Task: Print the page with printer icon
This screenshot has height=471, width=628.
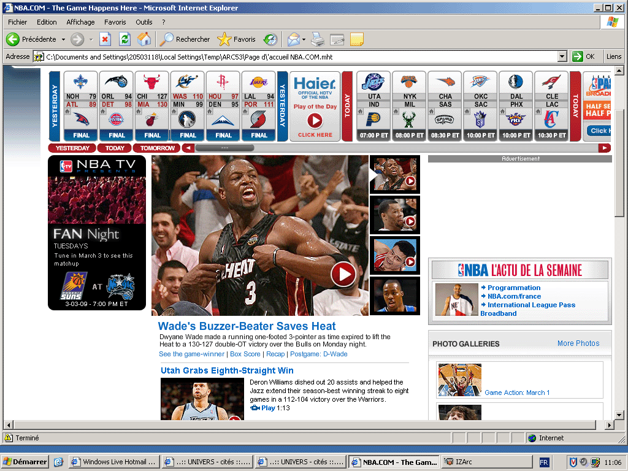Action: point(318,39)
